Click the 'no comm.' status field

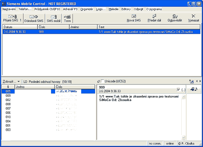tap(155, 144)
